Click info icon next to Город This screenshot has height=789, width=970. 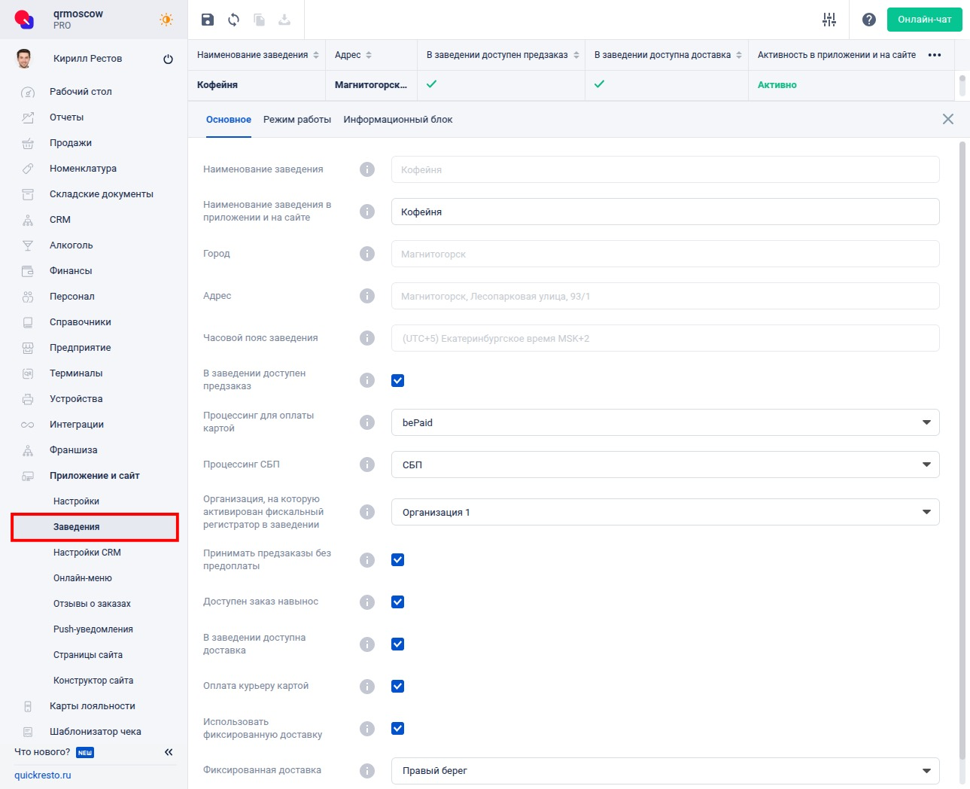pos(367,254)
